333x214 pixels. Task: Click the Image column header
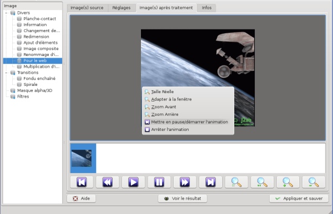pos(33,6)
